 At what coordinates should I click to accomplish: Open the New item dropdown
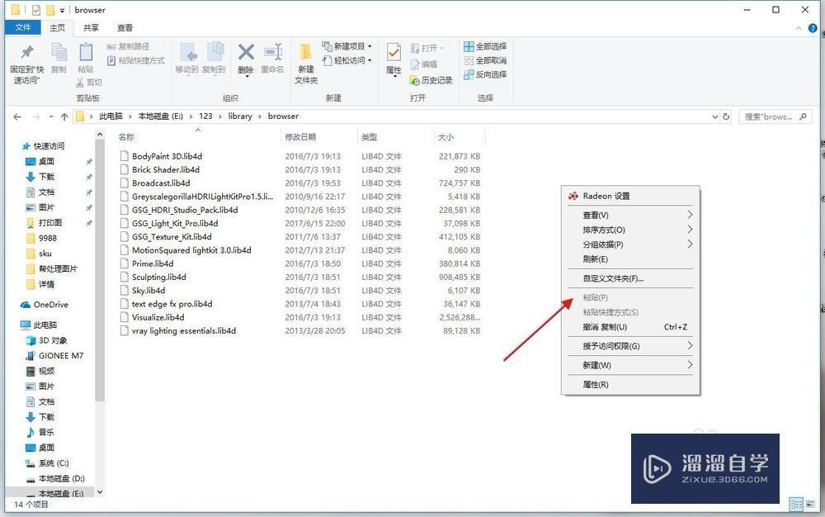(346, 46)
